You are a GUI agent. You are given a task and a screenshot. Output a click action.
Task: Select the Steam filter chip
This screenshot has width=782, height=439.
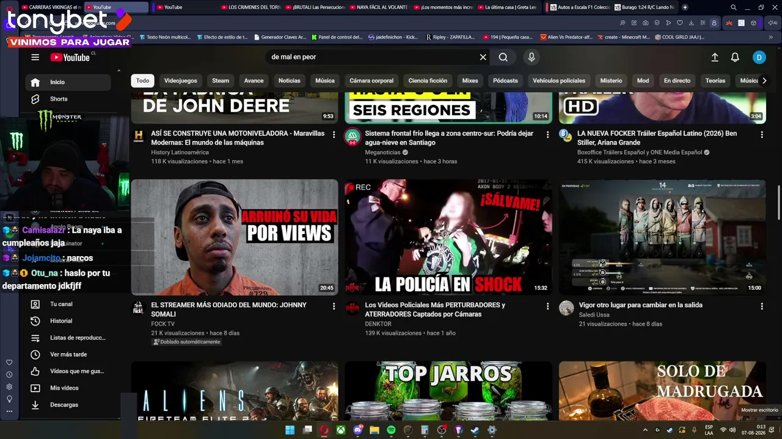[221, 80]
